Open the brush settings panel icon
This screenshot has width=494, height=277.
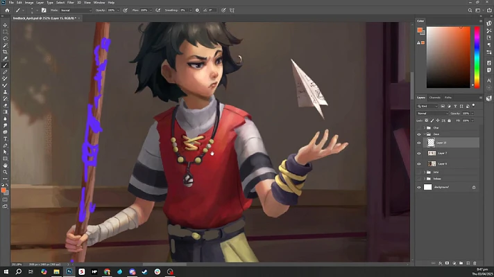[x=44, y=10]
